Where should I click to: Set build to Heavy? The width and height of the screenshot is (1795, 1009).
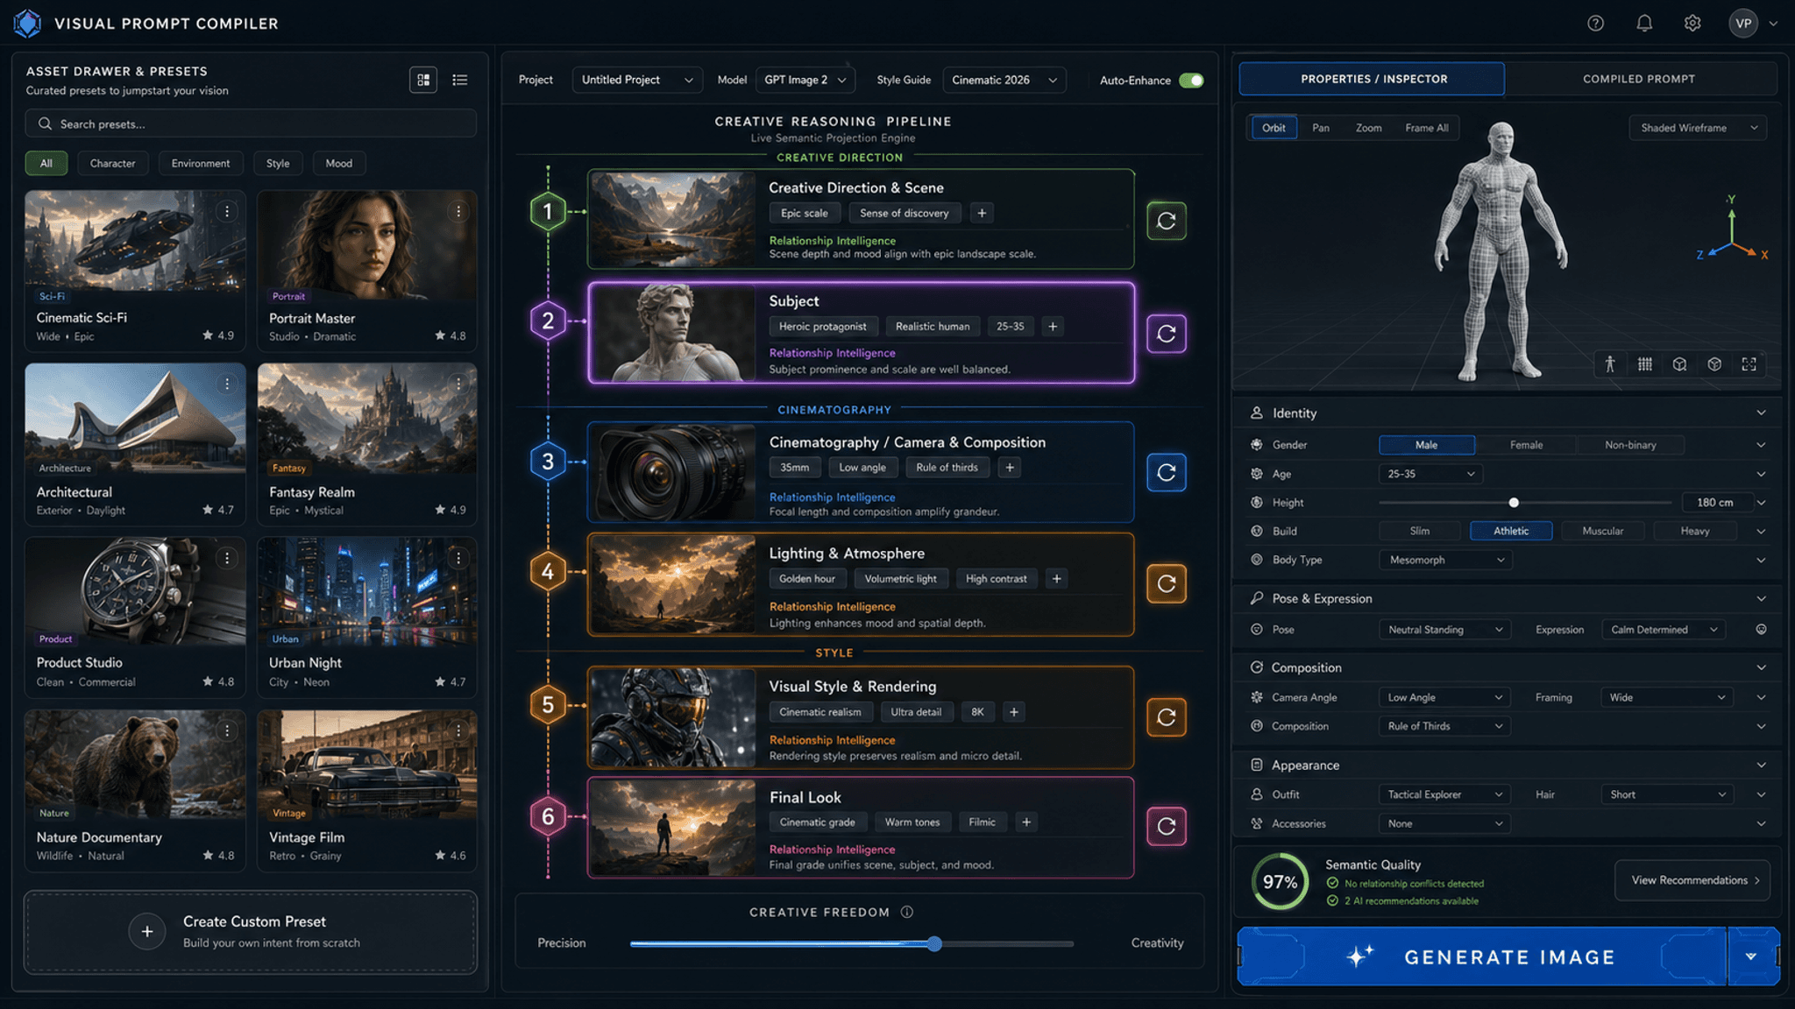1695,531
